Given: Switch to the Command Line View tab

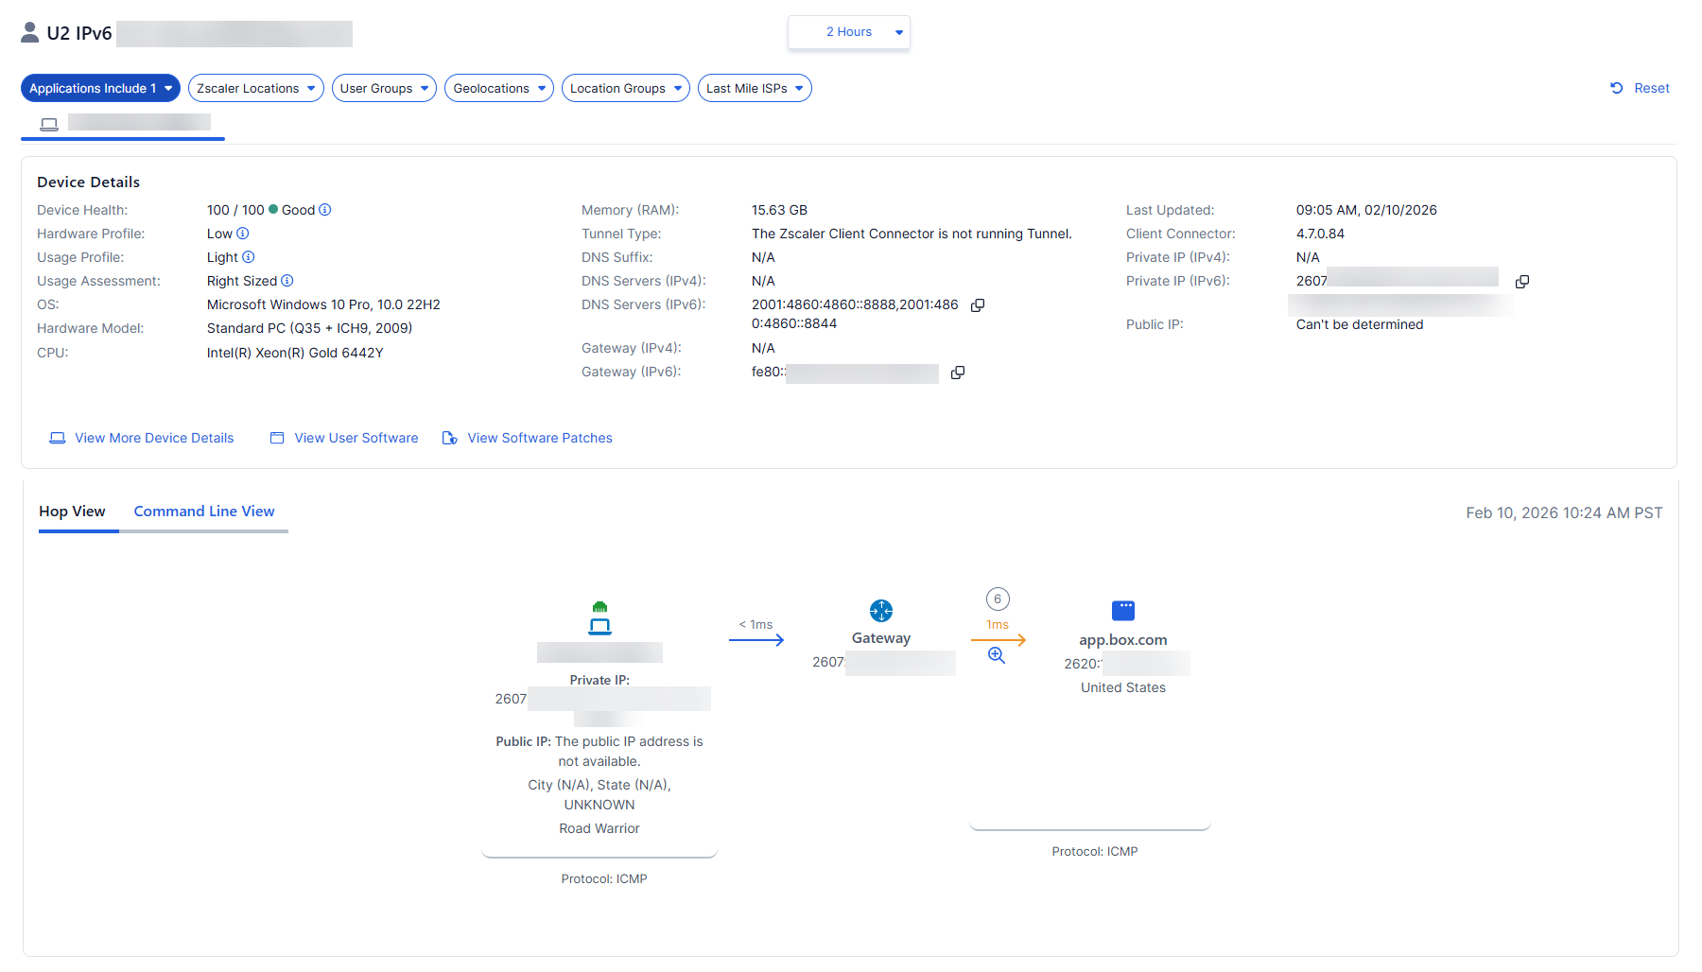Looking at the screenshot, I should click(204, 512).
